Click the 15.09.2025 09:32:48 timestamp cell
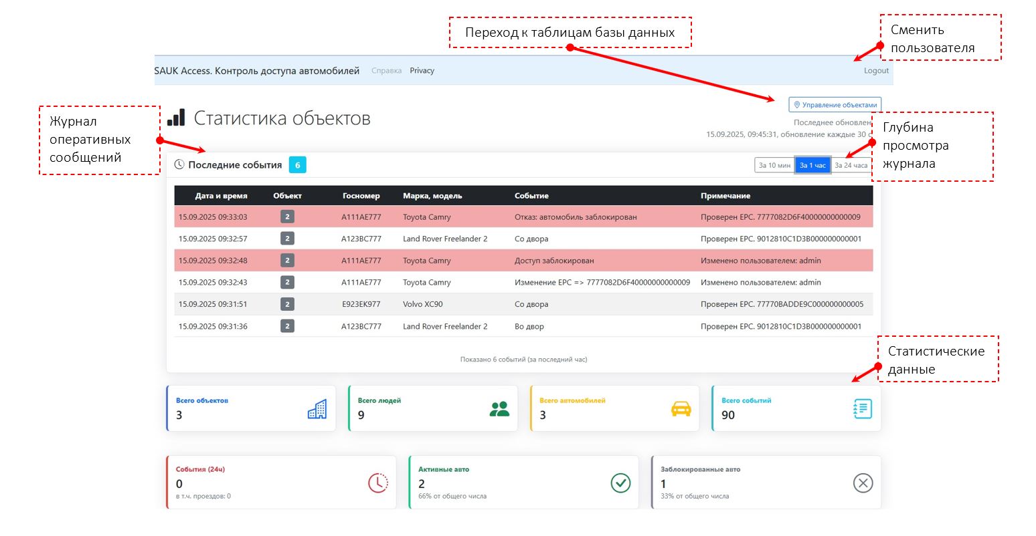This screenshot has width=1036, height=536. [213, 261]
